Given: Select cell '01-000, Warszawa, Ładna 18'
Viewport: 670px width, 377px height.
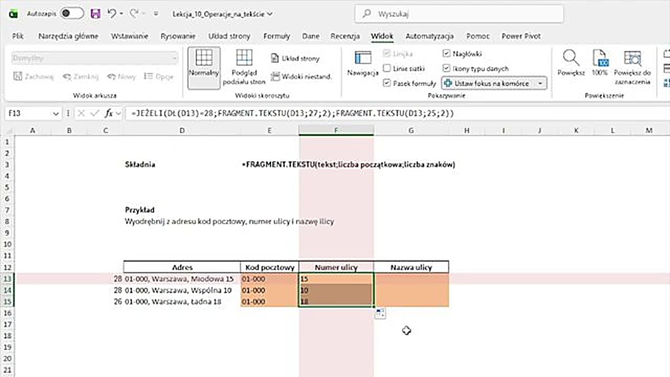Looking at the screenshot, I should coord(182,302).
